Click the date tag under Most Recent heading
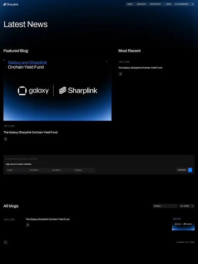This screenshot has width=198, height=264. [x=124, y=62]
